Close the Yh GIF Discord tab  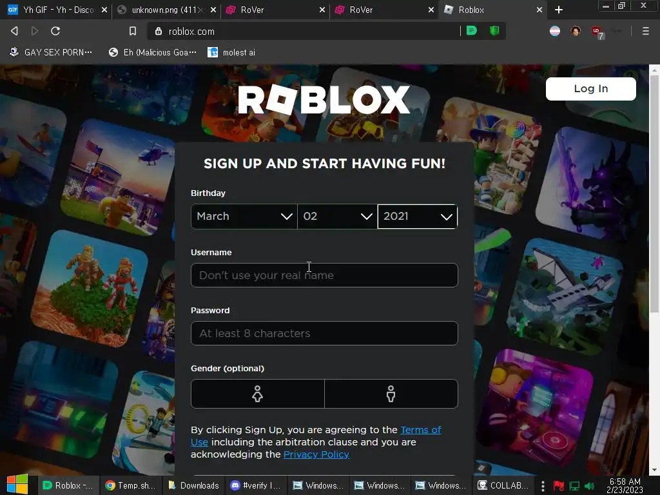point(104,10)
